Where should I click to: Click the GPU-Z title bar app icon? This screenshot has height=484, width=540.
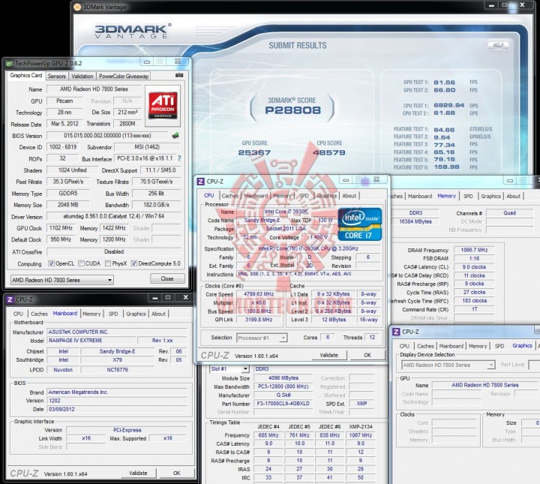click(x=9, y=63)
